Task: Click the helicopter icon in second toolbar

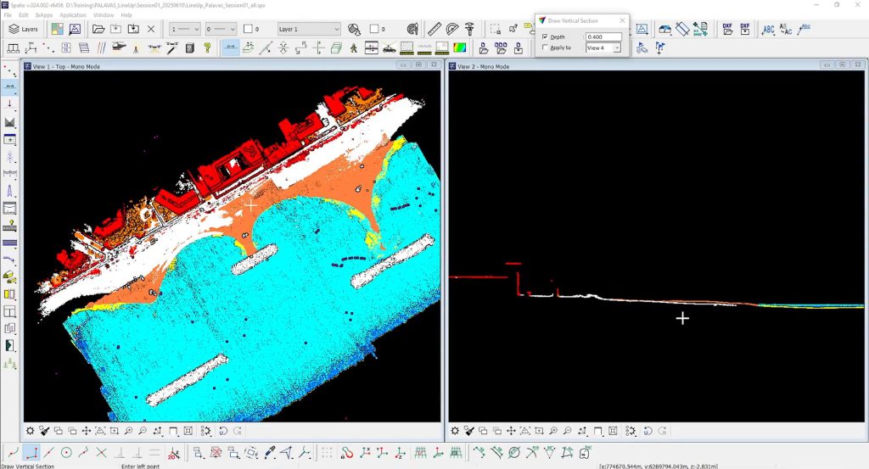Action: click(x=119, y=48)
